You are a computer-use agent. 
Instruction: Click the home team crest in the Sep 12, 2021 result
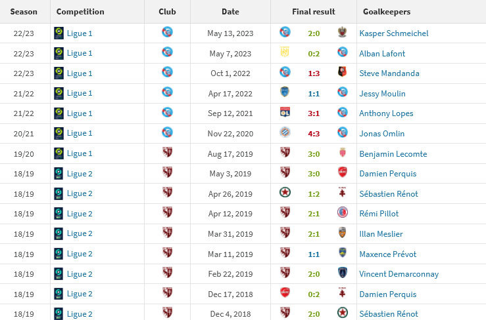click(x=285, y=112)
